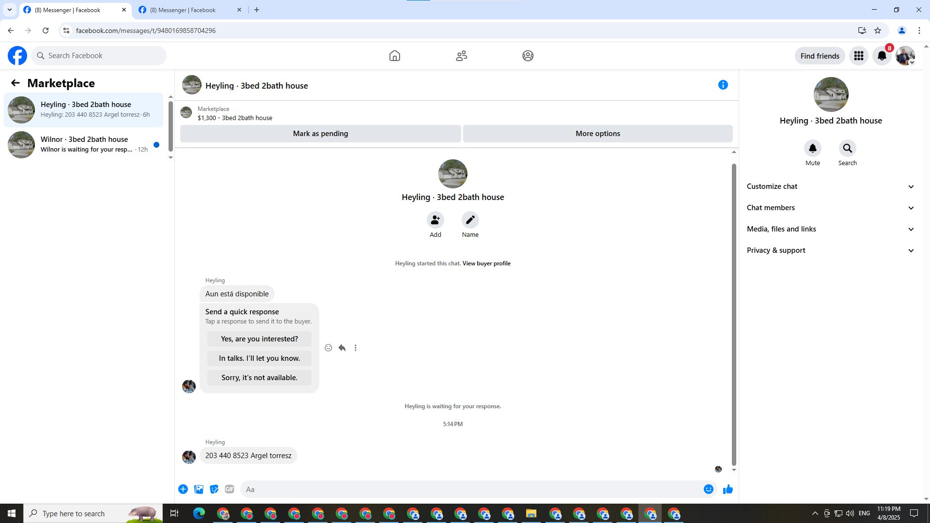930x523 pixels.
Task: Choose a sticker icon in composer
Action: (x=214, y=489)
